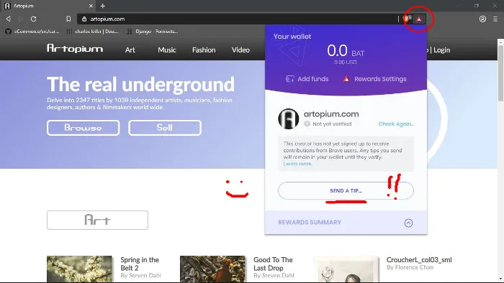Click the SEND A TIP button
This screenshot has width=504, height=283.
tap(346, 190)
